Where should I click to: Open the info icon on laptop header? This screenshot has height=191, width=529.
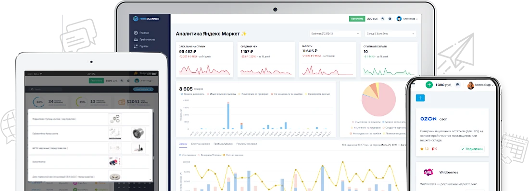[390, 19]
